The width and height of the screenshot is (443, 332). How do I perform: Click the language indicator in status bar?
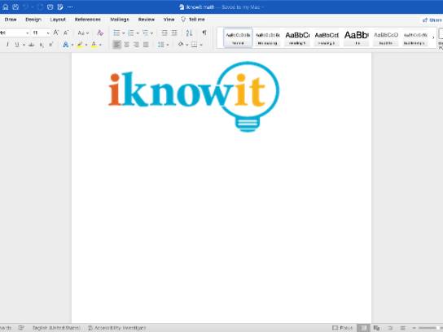[56, 328]
